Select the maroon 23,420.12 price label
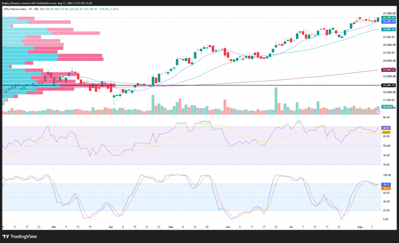 click(x=388, y=70)
